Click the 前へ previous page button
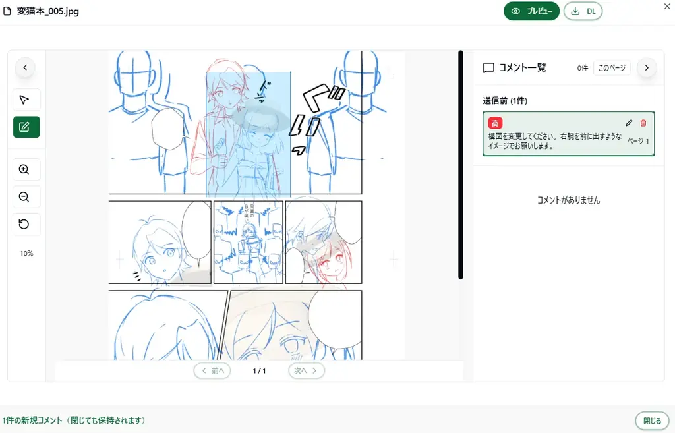The height and width of the screenshot is (433, 675). tap(212, 370)
